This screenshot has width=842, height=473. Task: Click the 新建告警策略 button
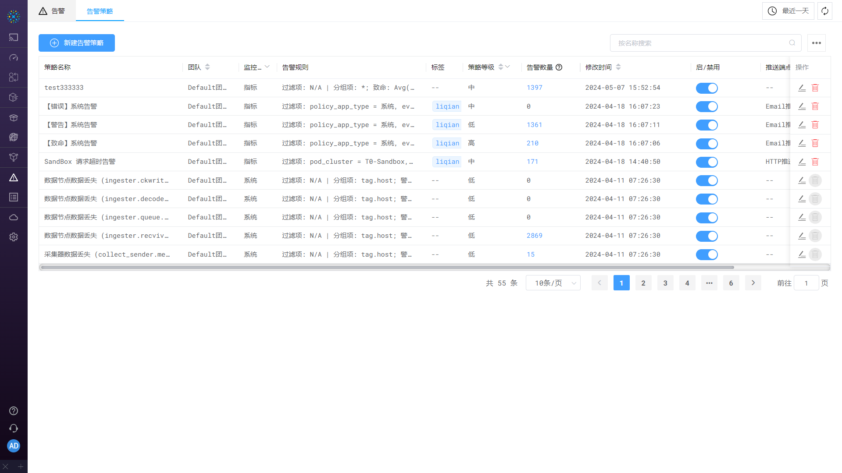point(77,43)
